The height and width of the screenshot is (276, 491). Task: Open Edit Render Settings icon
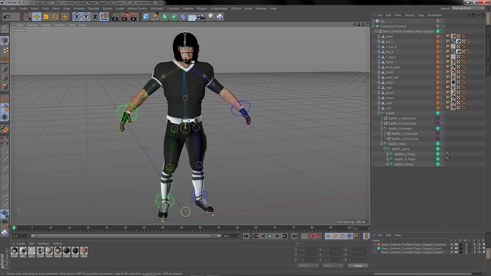[135, 17]
